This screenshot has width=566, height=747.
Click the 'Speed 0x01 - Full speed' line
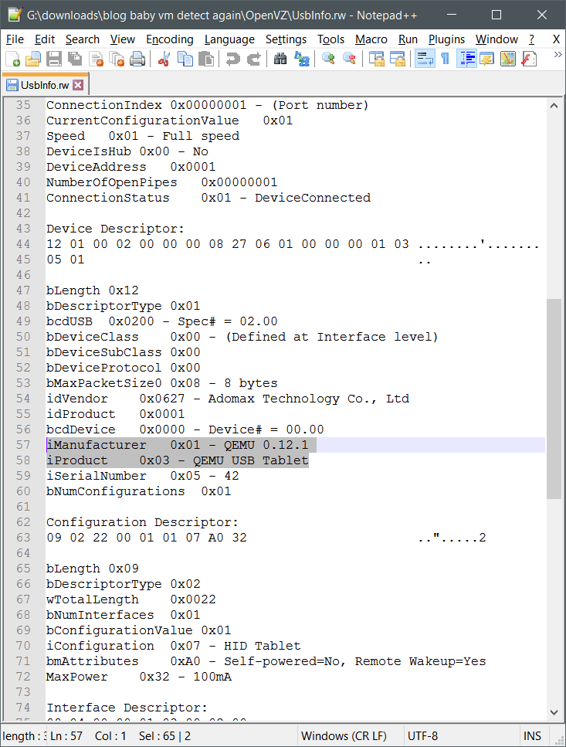[142, 136]
